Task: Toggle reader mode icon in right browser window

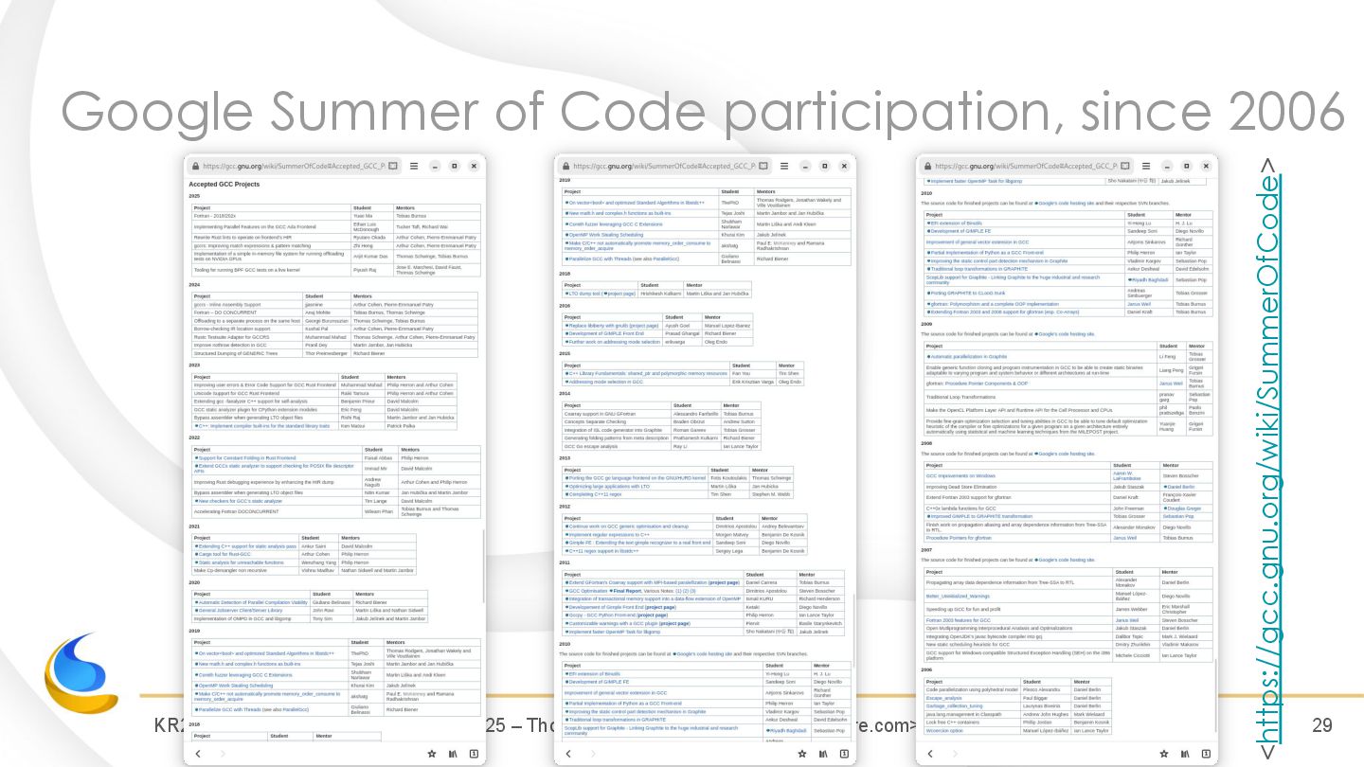Action: pos(1126,166)
